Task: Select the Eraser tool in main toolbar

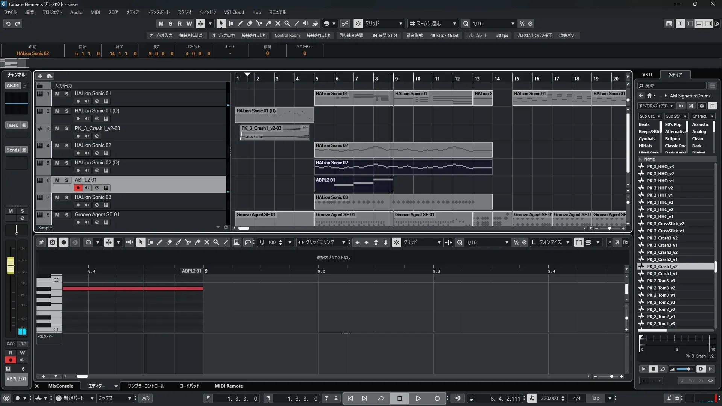Action: pyautogui.click(x=249, y=23)
